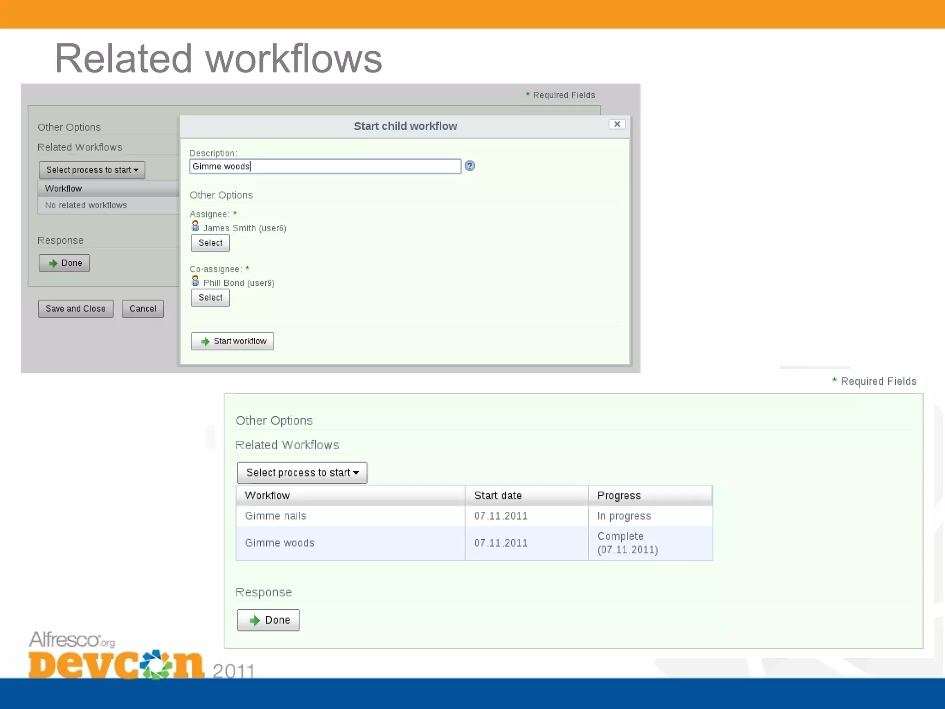Open Select process to start dropdown in lower panel
Image resolution: width=945 pixels, height=709 pixels.
pos(302,473)
